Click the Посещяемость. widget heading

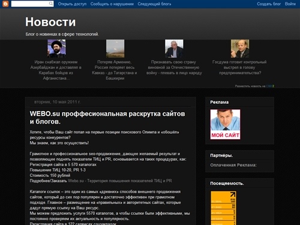pyautogui.click(x=227, y=184)
